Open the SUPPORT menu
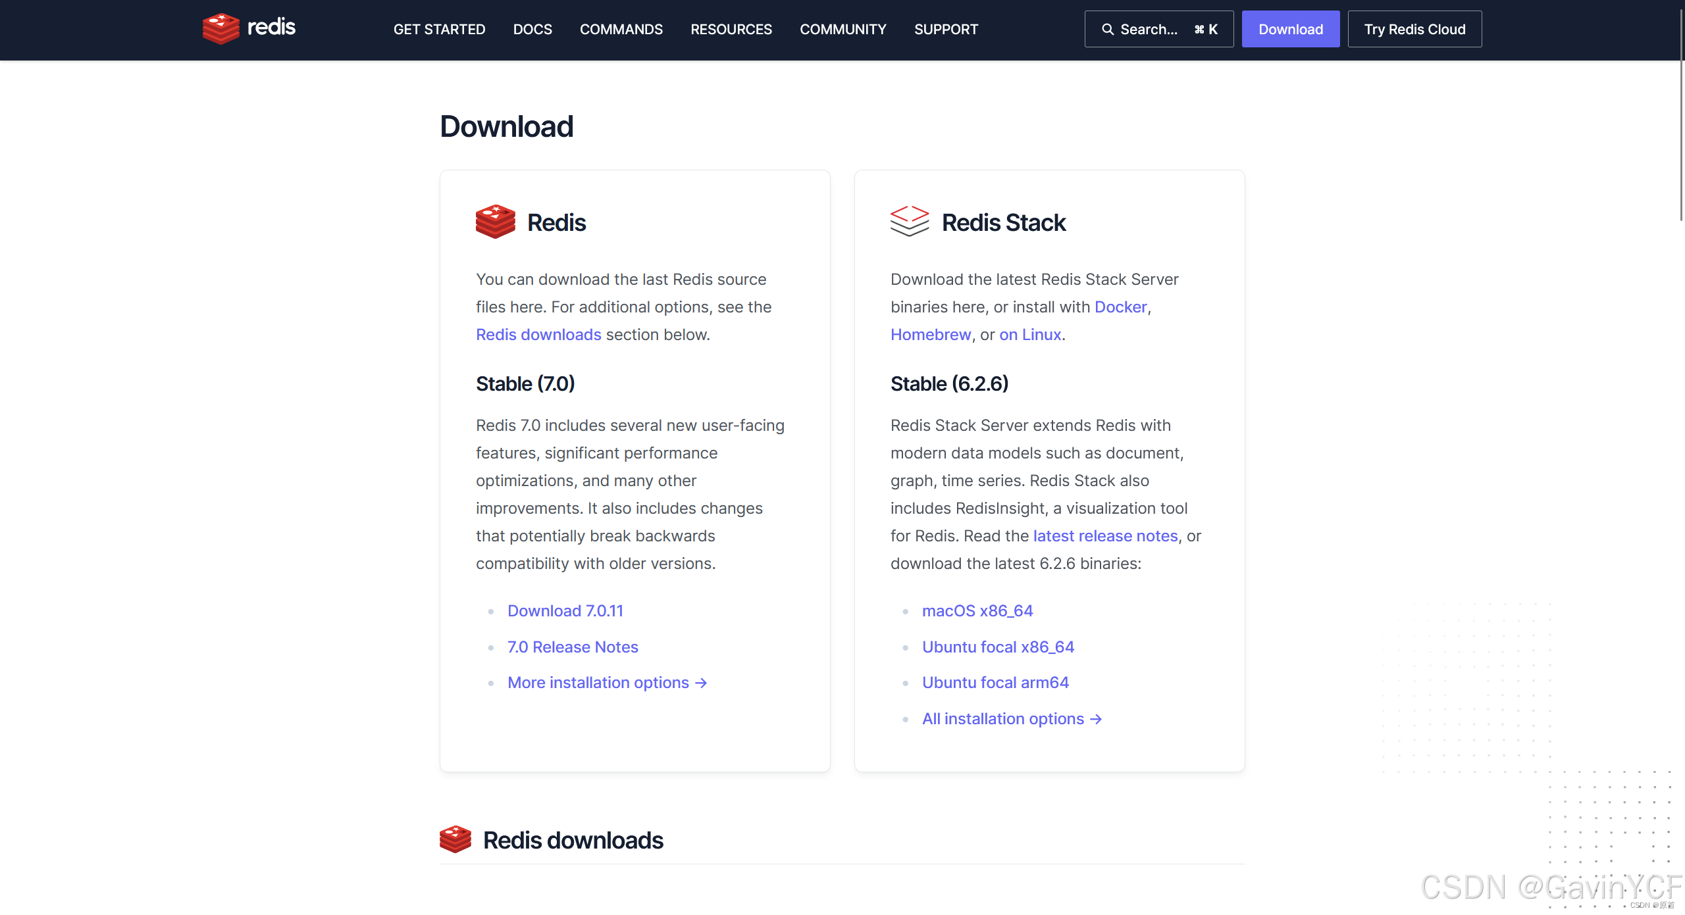Image resolution: width=1685 pixels, height=915 pixels. 945,29
